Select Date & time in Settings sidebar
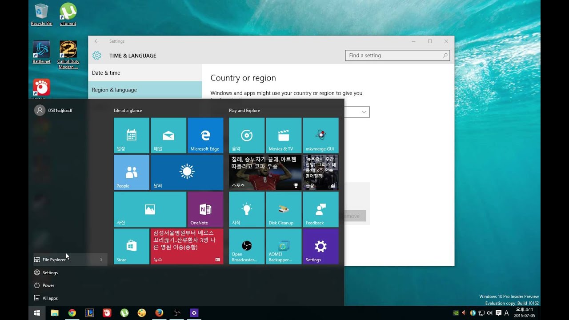Image resolution: width=569 pixels, height=320 pixels. click(145, 73)
